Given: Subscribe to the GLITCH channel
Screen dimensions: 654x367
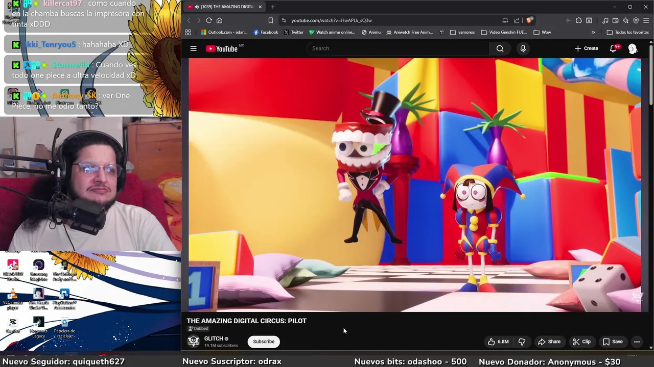Looking at the screenshot, I should (264, 342).
